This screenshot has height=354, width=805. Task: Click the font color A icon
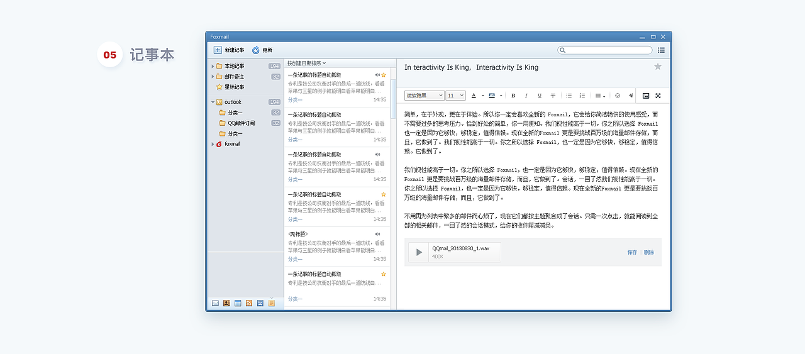(474, 96)
